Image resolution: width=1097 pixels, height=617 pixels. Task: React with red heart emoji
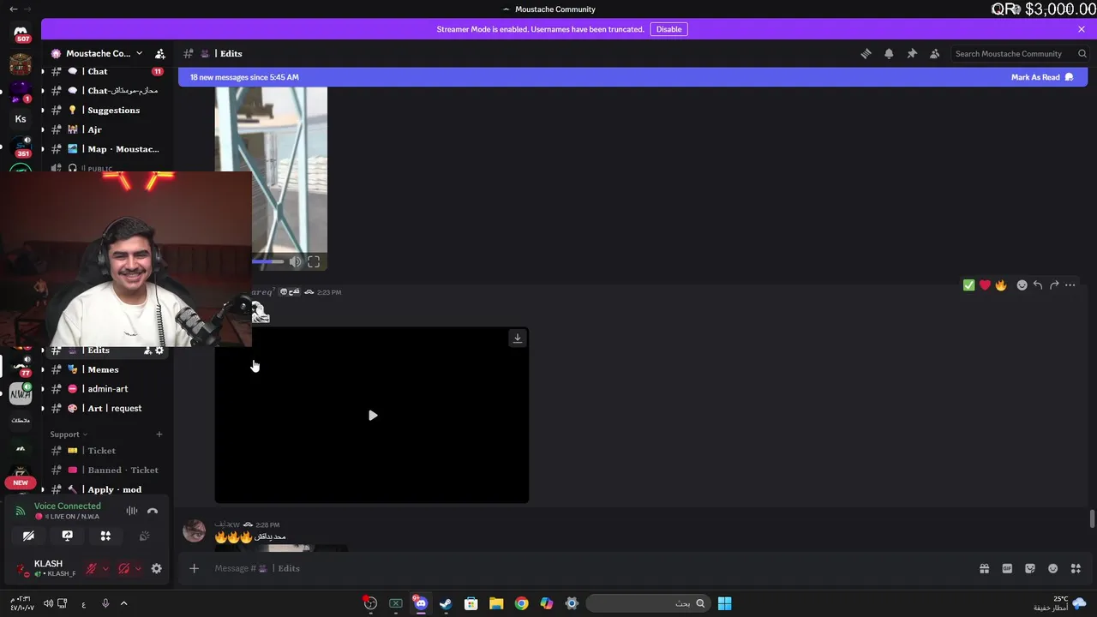(985, 285)
